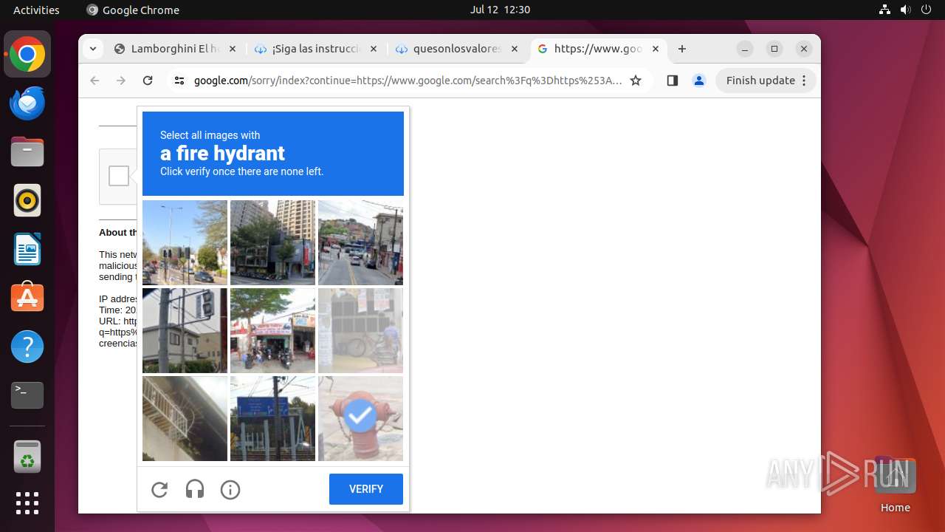Select tile with traffic light on pole
This screenshot has width=945, height=532.
click(x=185, y=330)
